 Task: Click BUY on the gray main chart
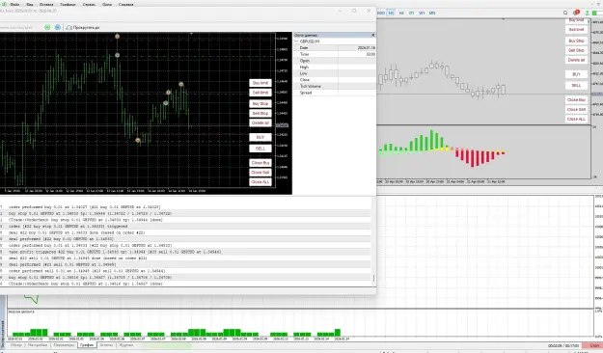click(576, 74)
